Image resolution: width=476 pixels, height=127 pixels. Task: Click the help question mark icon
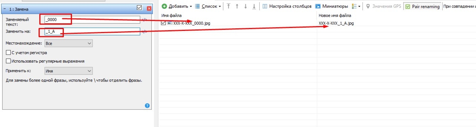click(x=147, y=106)
